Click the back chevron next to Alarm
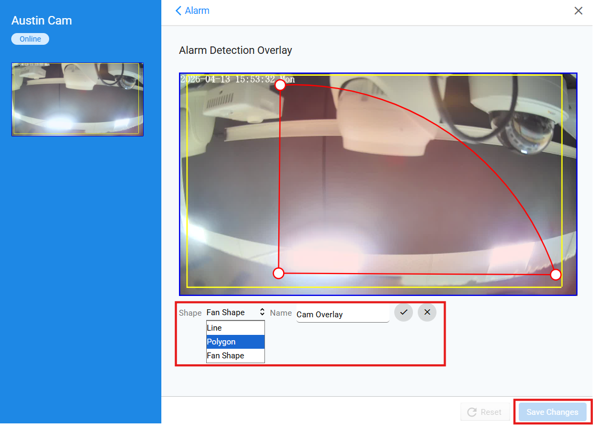The image size is (593, 425). (178, 11)
